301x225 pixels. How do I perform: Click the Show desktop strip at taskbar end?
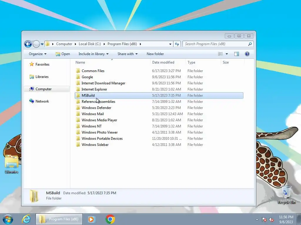click(299, 219)
